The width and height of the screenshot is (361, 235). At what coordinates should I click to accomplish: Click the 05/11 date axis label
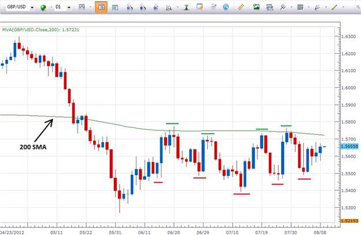click(x=57, y=232)
